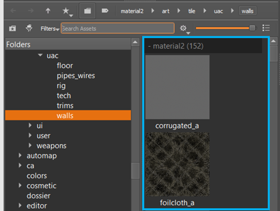Expand the weapons folder
Screen dimensions: 280x211
(30, 145)
